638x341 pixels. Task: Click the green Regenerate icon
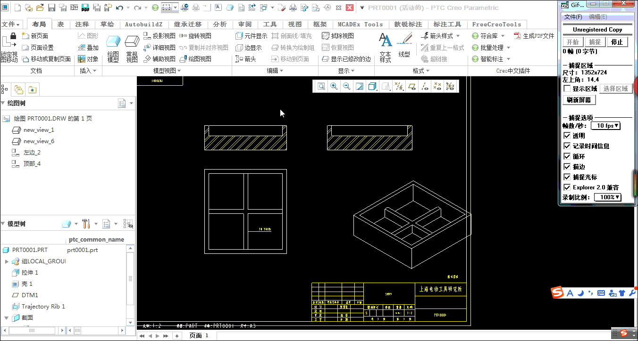155,8
